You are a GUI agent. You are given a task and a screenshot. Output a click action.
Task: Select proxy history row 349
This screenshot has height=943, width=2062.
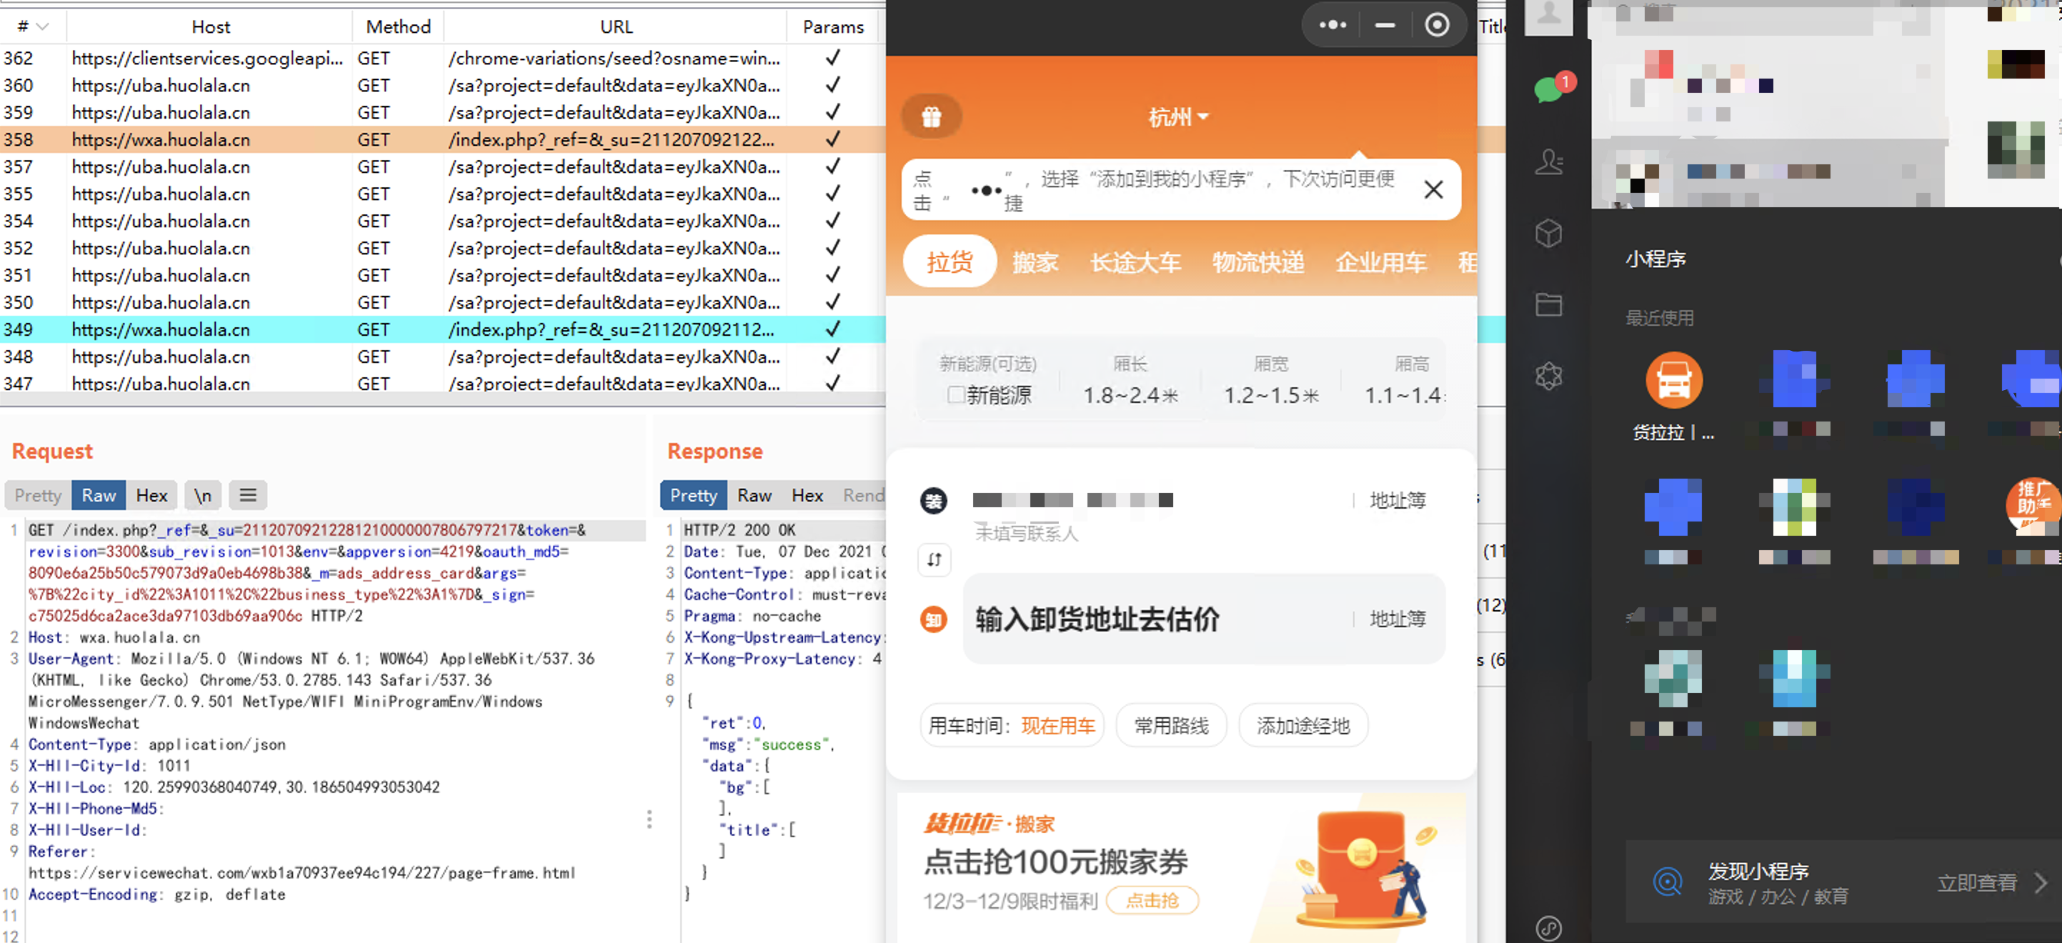(x=442, y=329)
